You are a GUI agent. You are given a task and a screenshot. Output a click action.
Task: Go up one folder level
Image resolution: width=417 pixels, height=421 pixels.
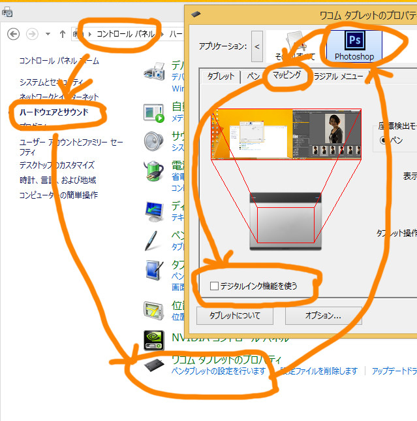pyautogui.click(x=63, y=34)
